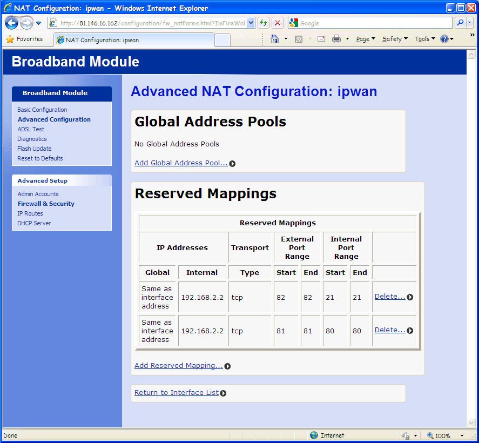Click the Add Reserved Mapping link
This screenshot has width=479, height=443.
178,366
